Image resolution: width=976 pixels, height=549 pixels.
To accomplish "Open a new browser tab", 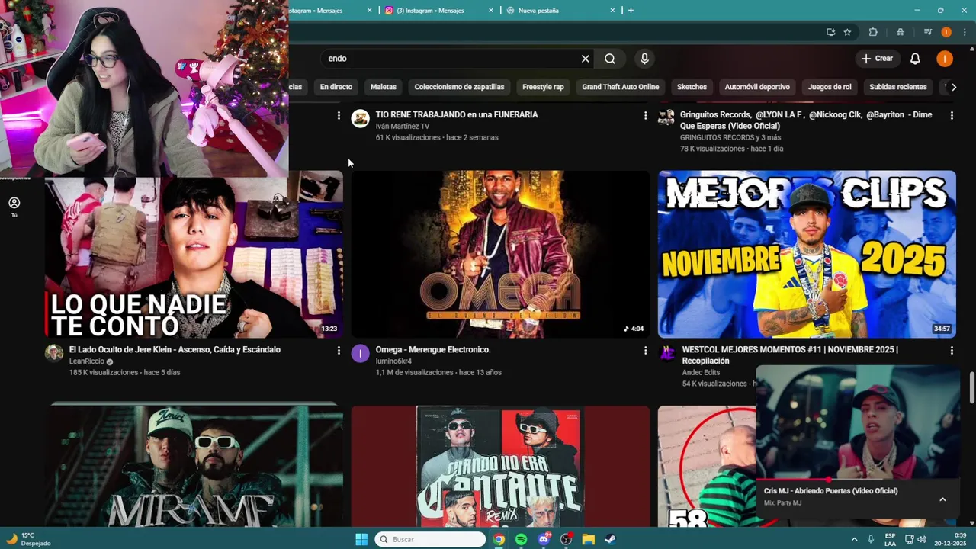I will (x=631, y=11).
